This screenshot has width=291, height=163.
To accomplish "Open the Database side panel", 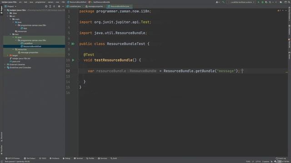I will 289,29.
